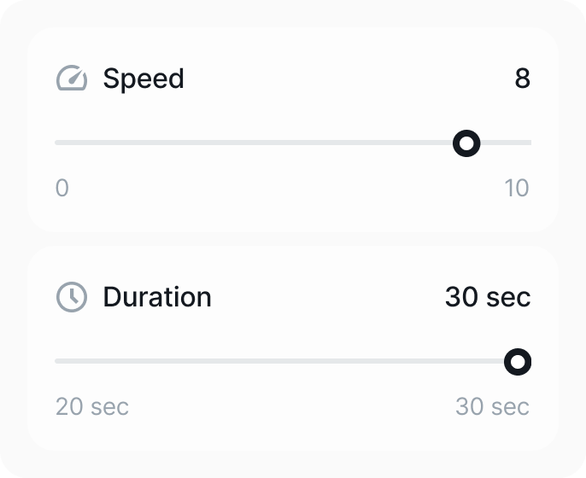
Task: Click the bold "30 sec" Duration value
Action: tap(488, 297)
